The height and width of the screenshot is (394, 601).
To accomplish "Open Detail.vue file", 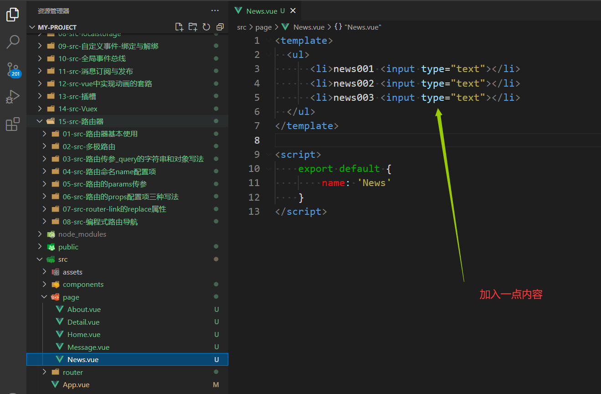I will tap(128, 322).
